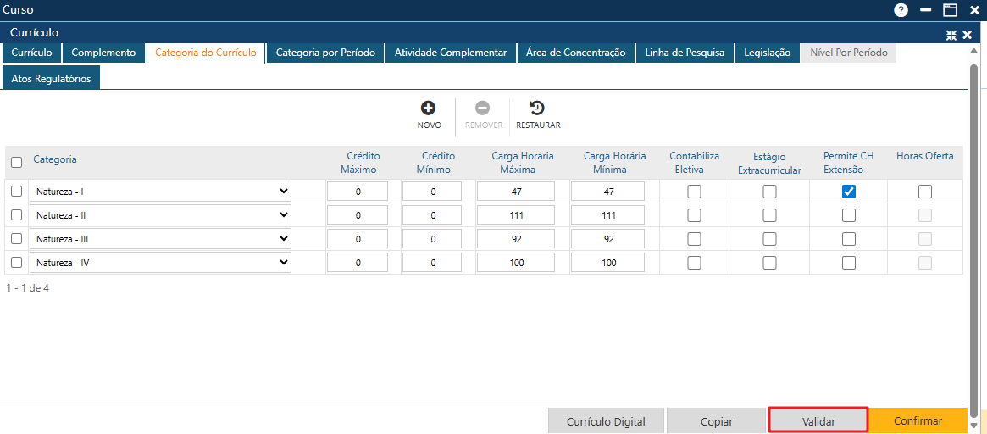Open the Natureza - III category dropdown
987x434 pixels.
point(160,239)
